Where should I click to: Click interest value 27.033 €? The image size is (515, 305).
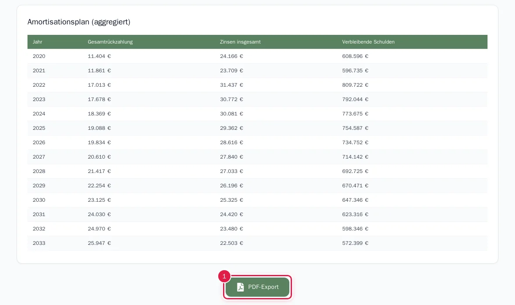(232, 171)
